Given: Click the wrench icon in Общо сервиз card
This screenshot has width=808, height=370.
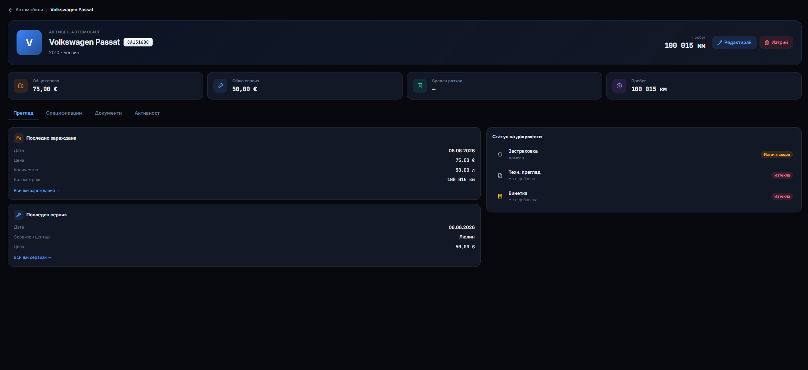Looking at the screenshot, I should point(220,86).
